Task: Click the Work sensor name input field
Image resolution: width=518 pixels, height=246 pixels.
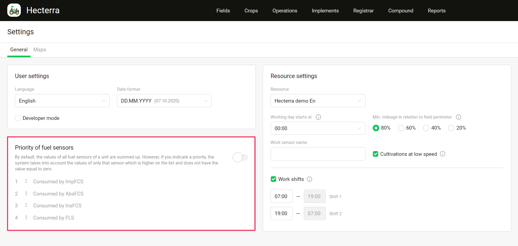Action: click(318, 154)
